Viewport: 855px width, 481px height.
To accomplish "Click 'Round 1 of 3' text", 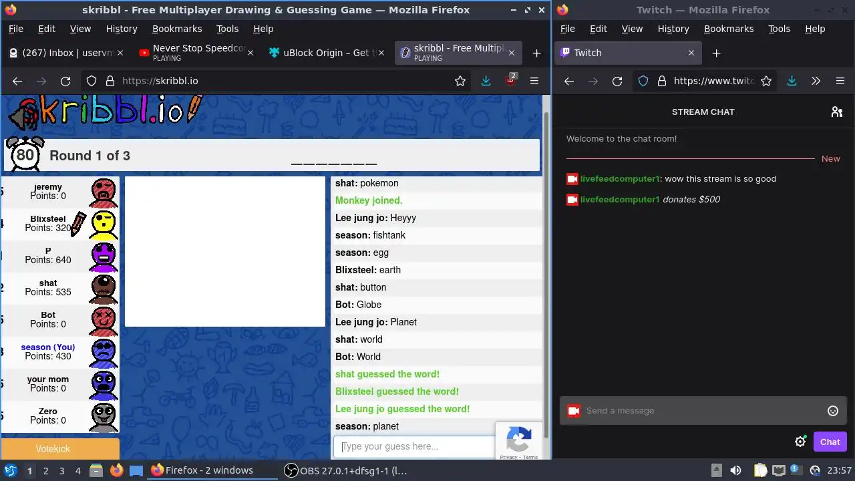I will point(90,156).
